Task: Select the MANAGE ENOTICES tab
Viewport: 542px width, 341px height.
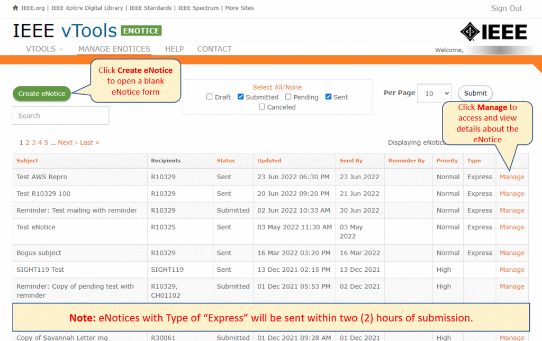Action: 114,49
